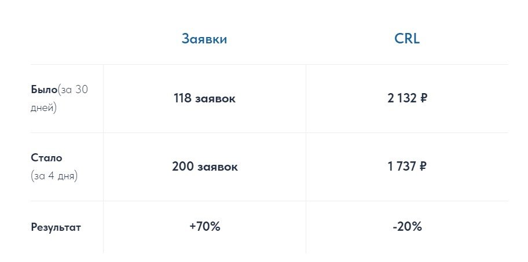Click the ruble sign after 1 737
The image size is (528, 262).
click(x=423, y=167)
